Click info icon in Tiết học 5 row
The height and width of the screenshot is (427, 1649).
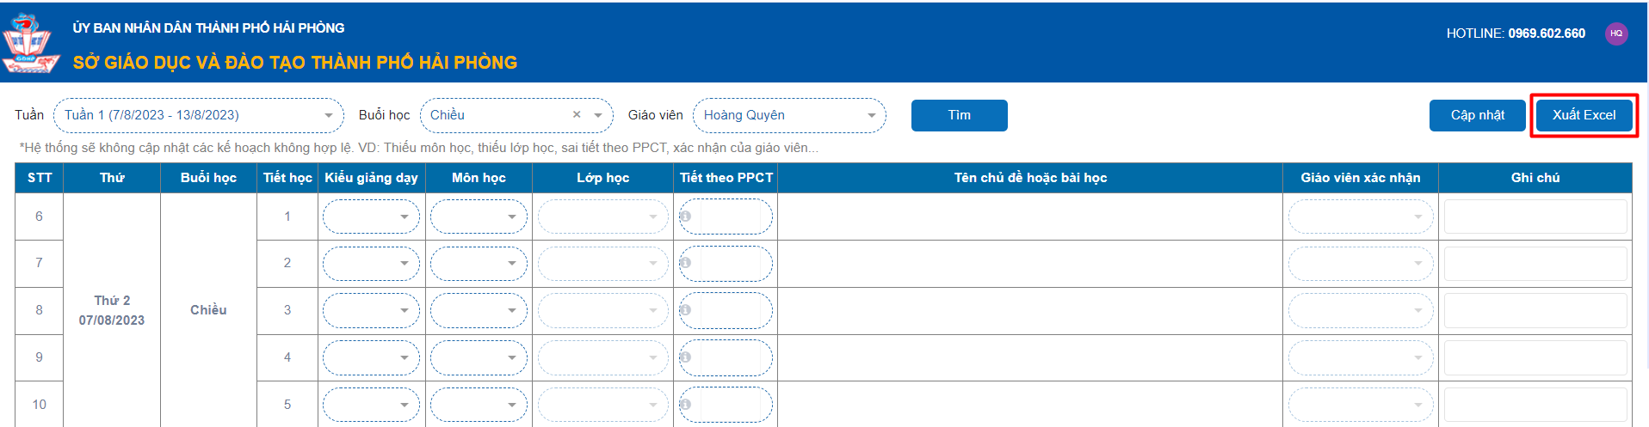coord(686,404)
